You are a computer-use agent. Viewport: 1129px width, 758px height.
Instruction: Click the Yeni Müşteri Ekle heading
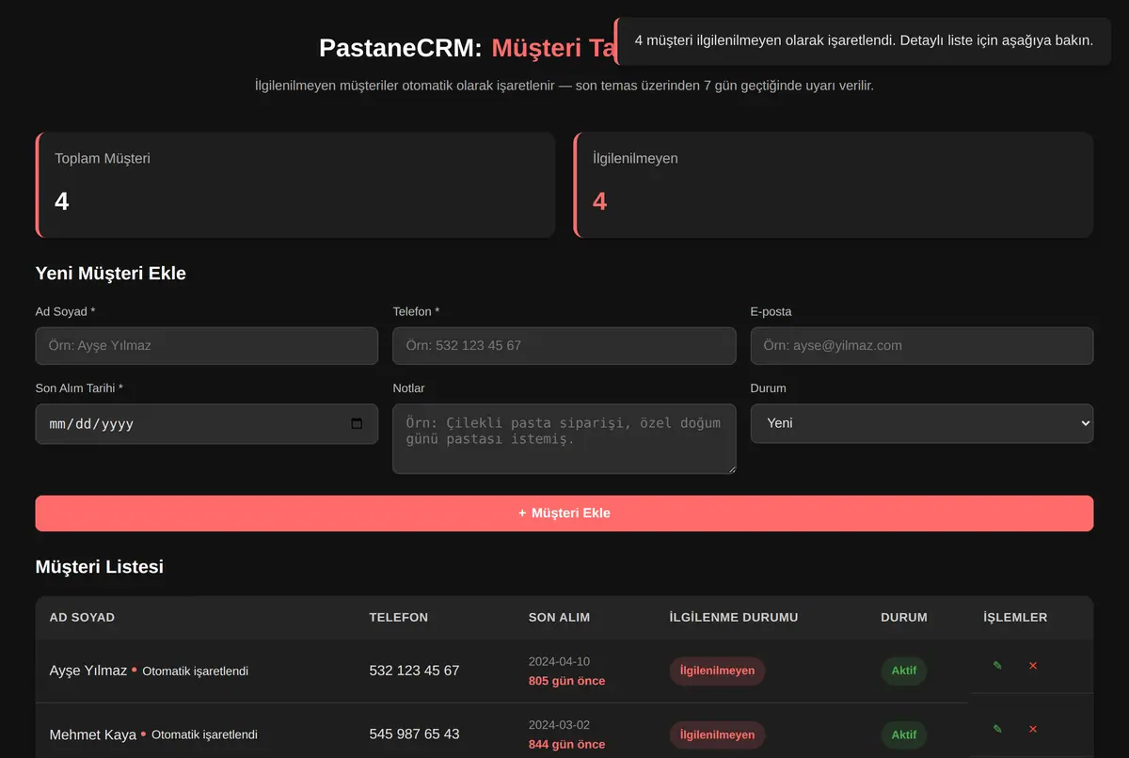point(111,274)
